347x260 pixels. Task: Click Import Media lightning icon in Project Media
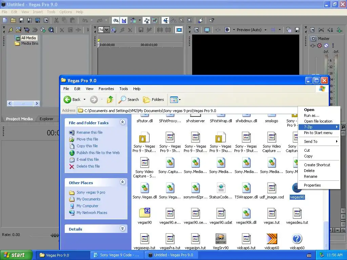[11, 30]
